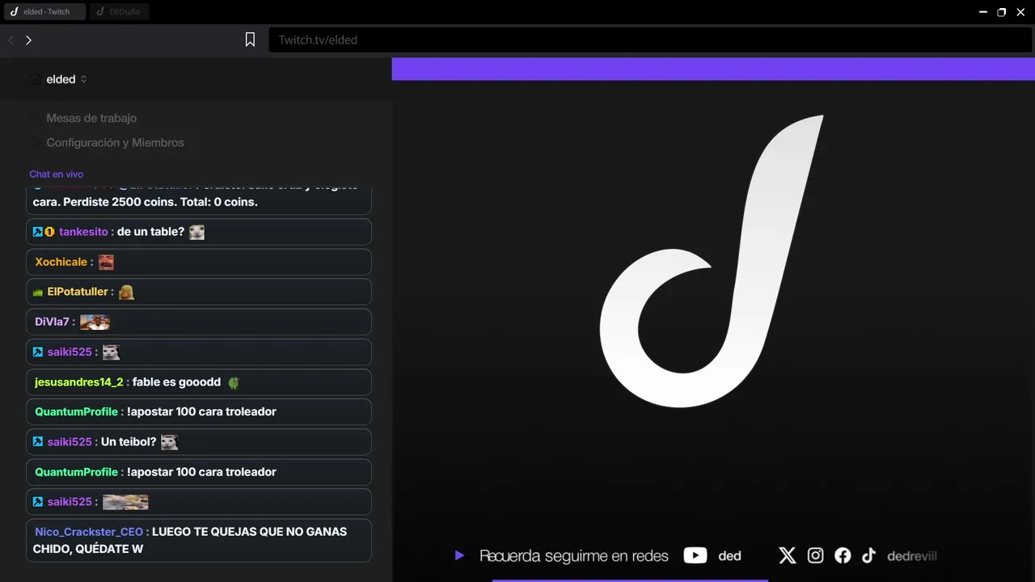Click the blue badge in the Un teibol? row
Screen dimensions: 1035x582
[x=38, y=442]
